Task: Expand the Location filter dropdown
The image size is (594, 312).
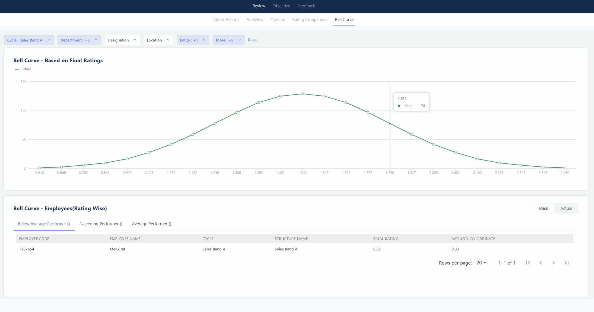Action: (x=158, y=40)
